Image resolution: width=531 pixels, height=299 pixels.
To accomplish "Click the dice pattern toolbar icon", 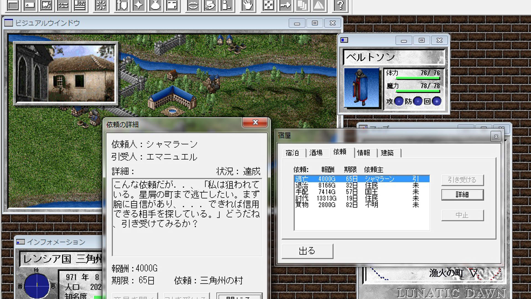I will (269, 5).
